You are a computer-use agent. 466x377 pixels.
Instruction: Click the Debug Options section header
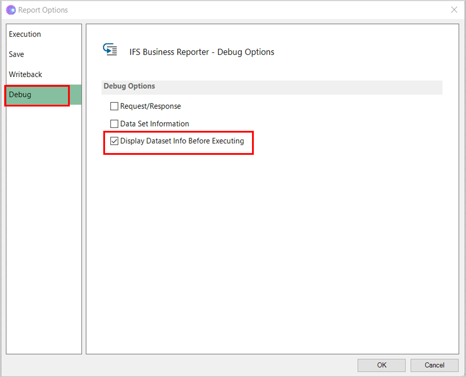(x=272, y=87)
